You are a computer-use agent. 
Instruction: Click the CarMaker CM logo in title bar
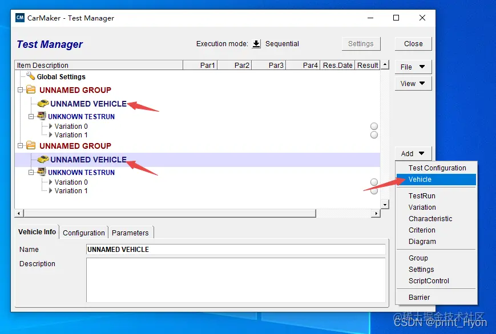pos(20,18)
